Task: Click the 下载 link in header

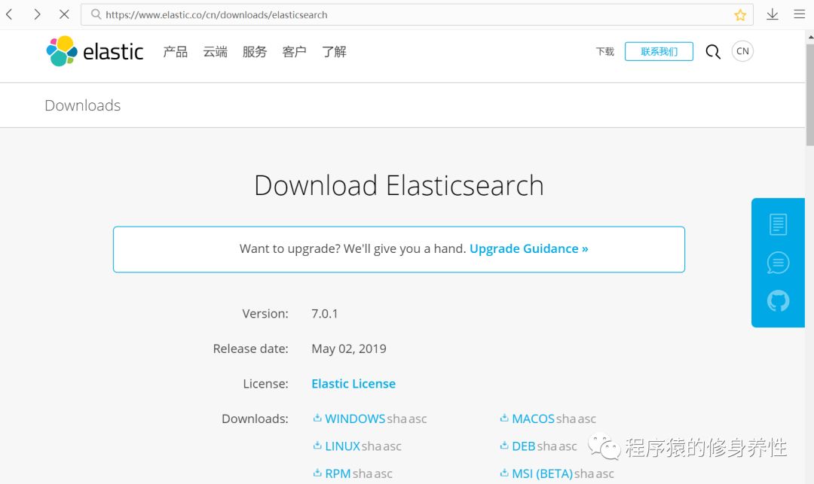Action: [x=604, y=51]
